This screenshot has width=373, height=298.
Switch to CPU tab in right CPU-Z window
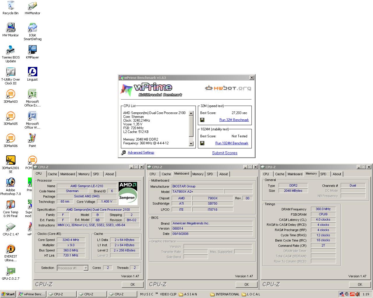tap(266, 174)
